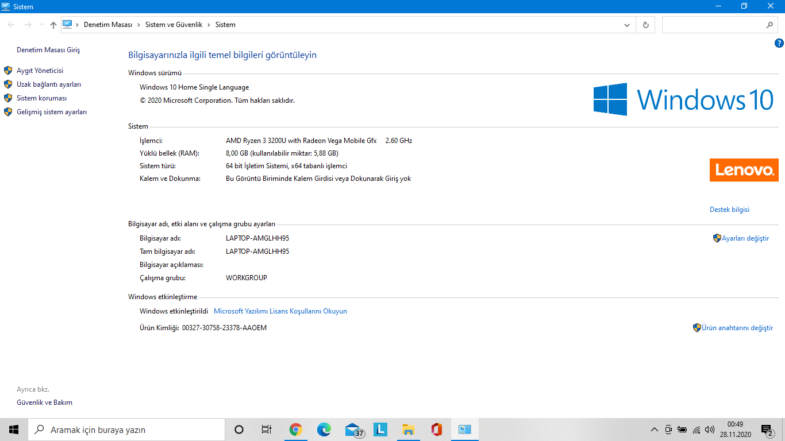Go forward with the right arrow button
The height and width of the screenshot is (441, 785).
tap(28, 25)
